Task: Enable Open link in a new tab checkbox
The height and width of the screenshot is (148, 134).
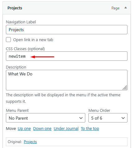Action: 8,40
